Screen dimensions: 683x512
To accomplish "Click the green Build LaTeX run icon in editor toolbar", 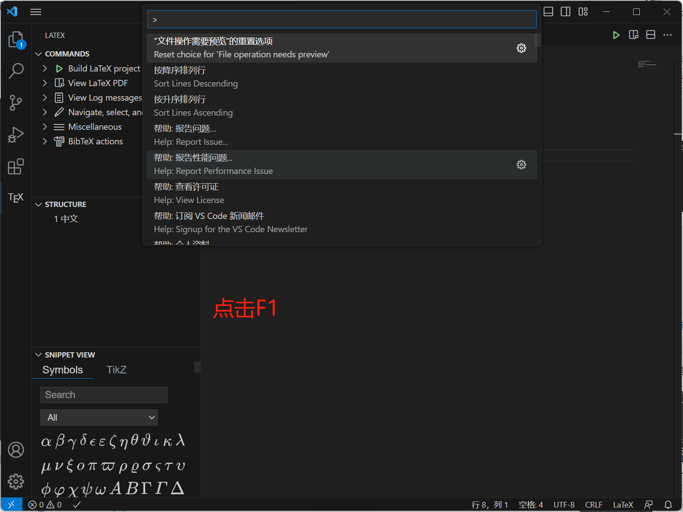I will pos(616,35).
